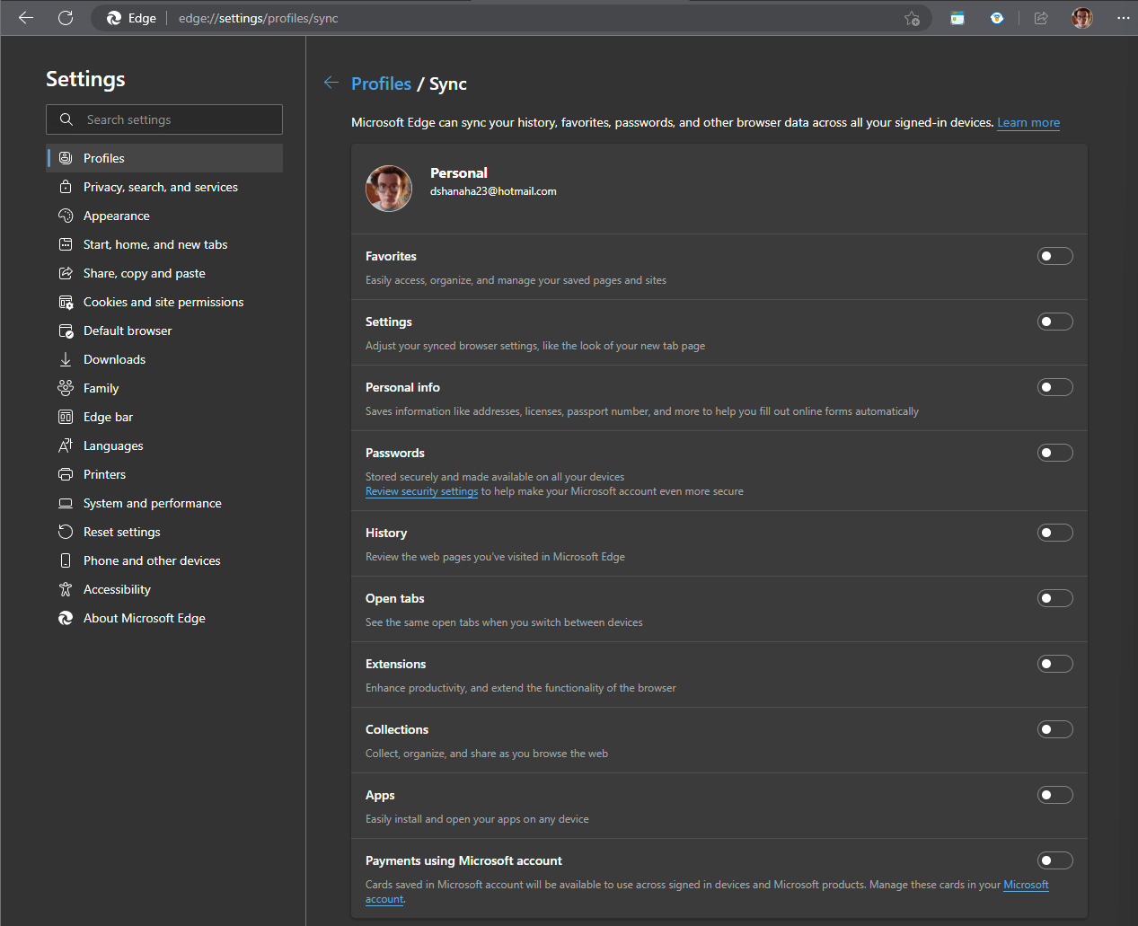This screenshot has width=1138, height=926.
Task: Click the Languages icon in sidebar
Action: point(66,445)
